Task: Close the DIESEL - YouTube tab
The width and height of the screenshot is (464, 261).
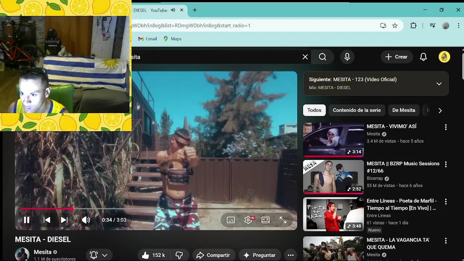Action: click(x=182, y=10)
